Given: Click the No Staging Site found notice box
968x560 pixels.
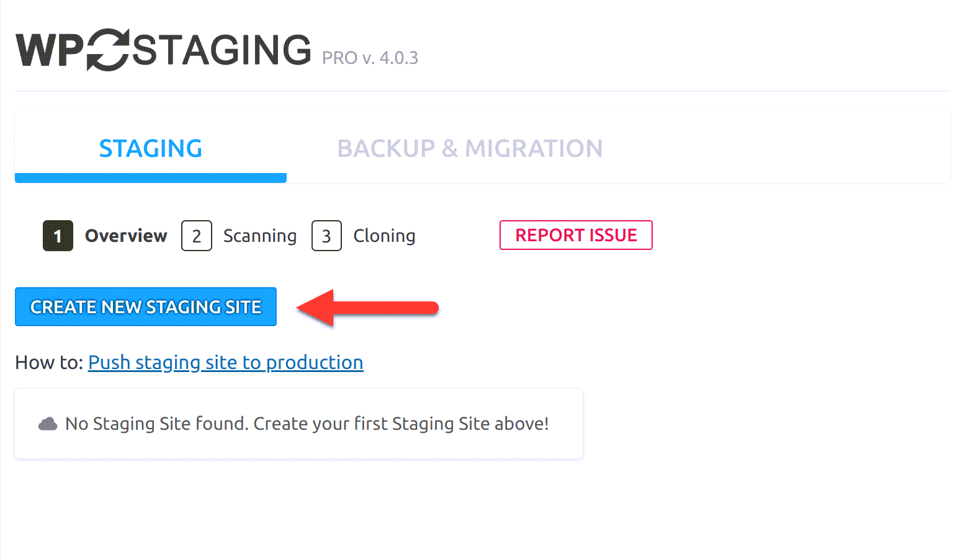Looking at the screenshot, I should [298, 424].
